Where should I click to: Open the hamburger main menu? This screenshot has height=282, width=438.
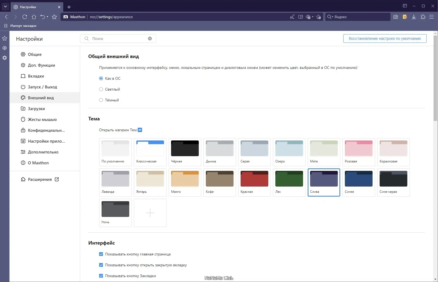431,17
